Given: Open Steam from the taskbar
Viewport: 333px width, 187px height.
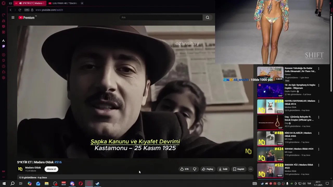Looking at the screenshot, I should click(x=98, y=184).
